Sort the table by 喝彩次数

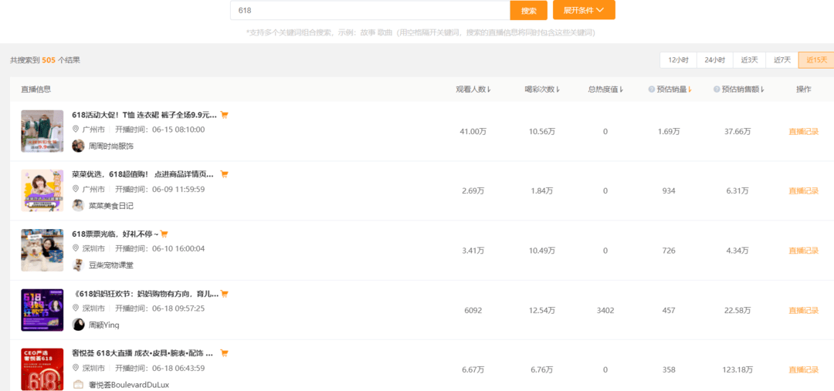pyautogui.click(x=541, y=89)
